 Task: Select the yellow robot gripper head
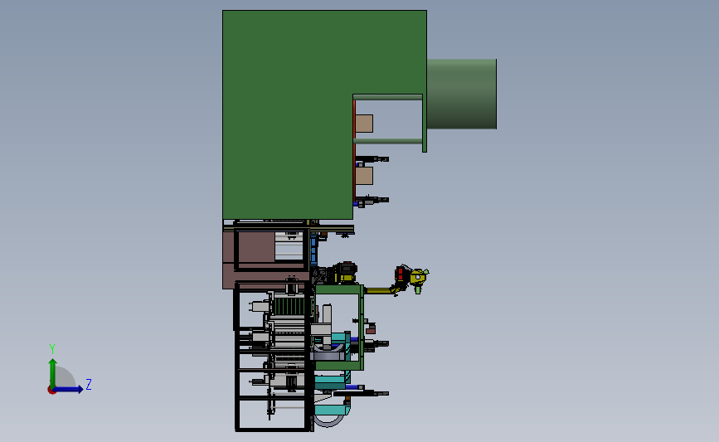click(419, 279)
